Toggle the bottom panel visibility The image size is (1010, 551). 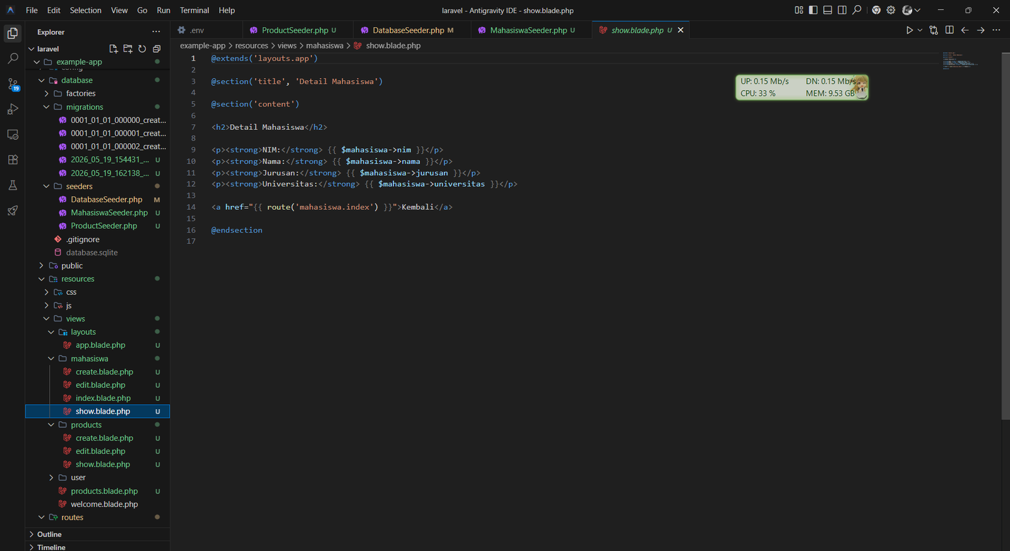(828, 10)
